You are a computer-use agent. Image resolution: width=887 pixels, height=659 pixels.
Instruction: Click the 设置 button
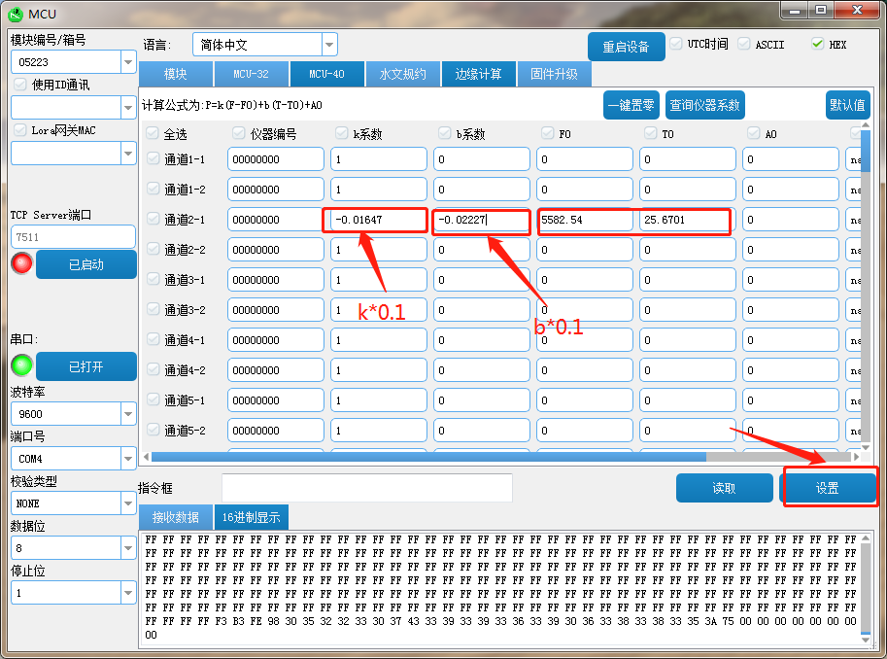coord(827,488)
